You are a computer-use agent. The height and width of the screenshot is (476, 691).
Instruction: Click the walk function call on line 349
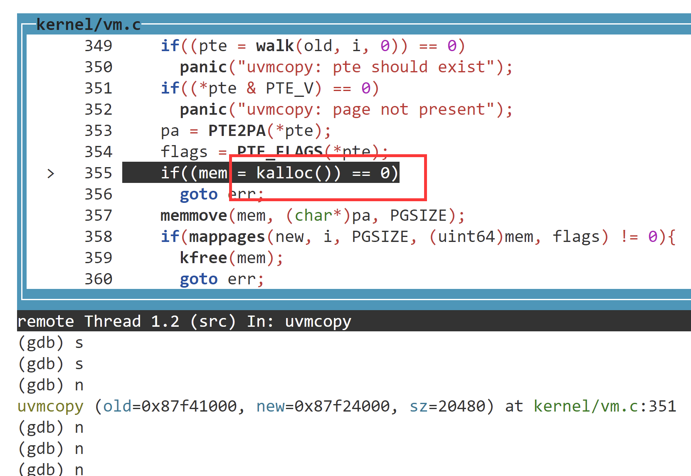click(x=274, y=45)
